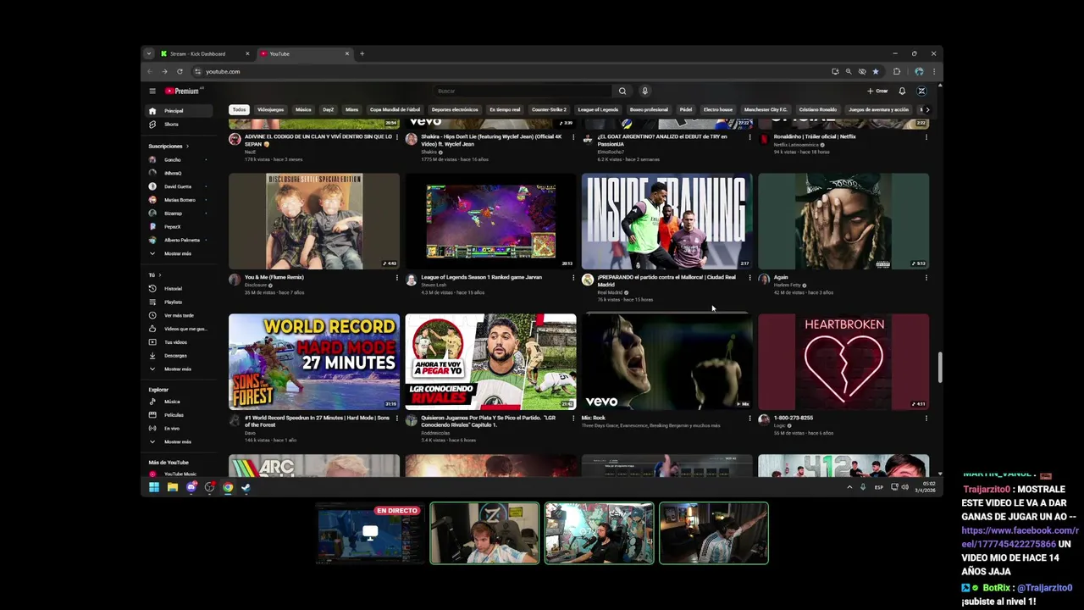
Task: Open LGR Conociendo Rivales thumbnail
Action: point(490,362)
